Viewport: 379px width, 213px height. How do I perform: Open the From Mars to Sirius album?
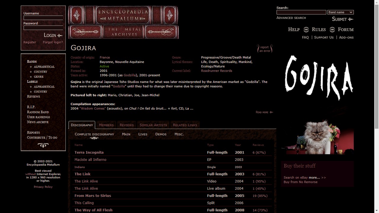pos(93,196)
